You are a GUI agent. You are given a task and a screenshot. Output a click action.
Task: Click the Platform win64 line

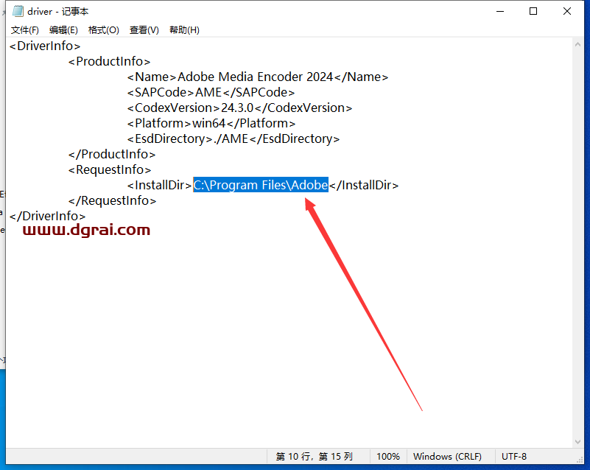(211, 123)
